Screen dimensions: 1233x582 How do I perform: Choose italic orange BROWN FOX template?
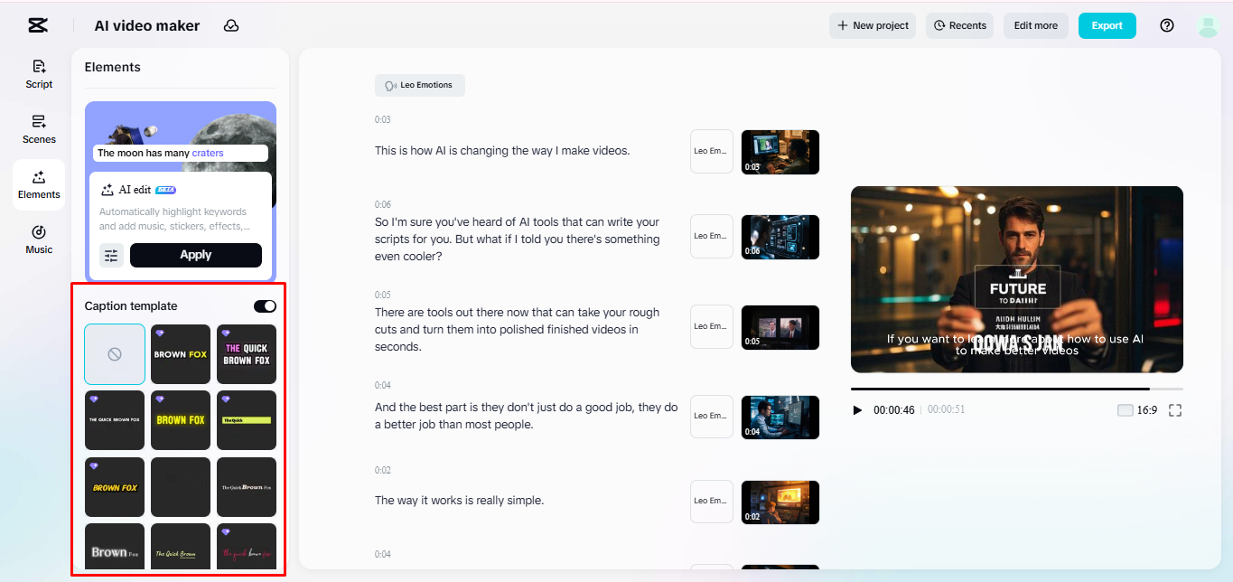coord(115,487)
